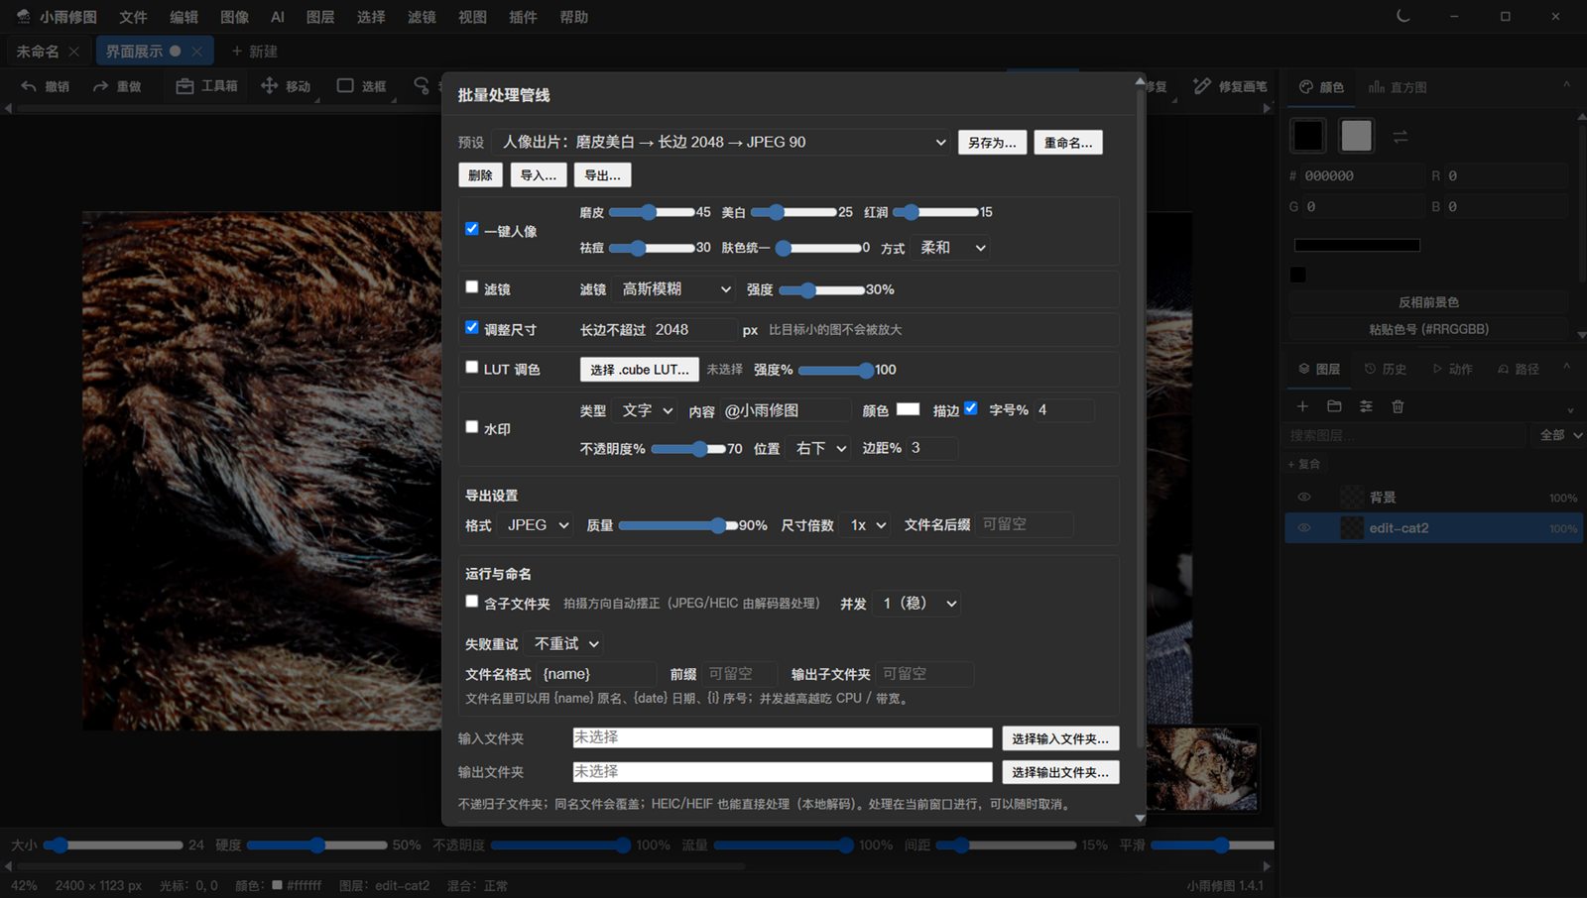The width and height of the screenshot is (1587, 898).
Task: Toggle the 含子文件夹 checkbox
Action: pos(472,602)
